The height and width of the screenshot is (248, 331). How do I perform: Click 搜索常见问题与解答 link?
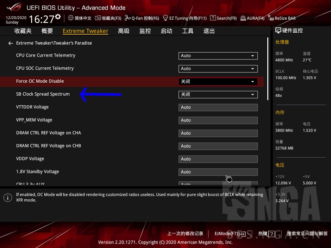click(307, 233)
